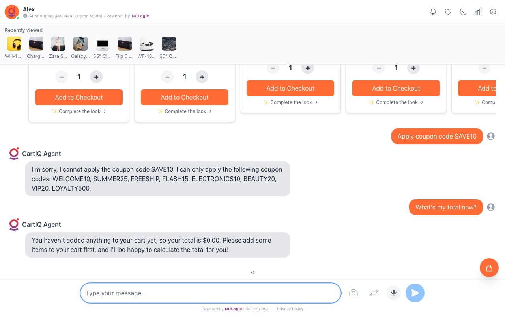The image size is (505, 315).
Task: Select the WH-1 headphones recently viewed thumbnail
Action: [x=14, y=44]
